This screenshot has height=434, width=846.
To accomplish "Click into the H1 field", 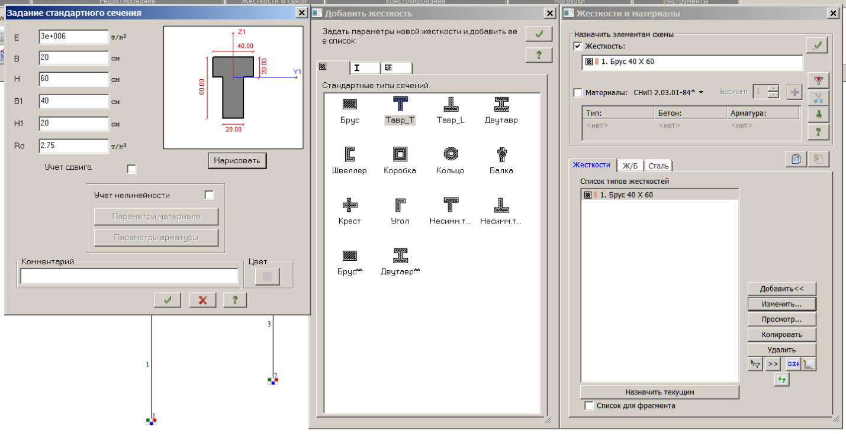I will point(73,123).
